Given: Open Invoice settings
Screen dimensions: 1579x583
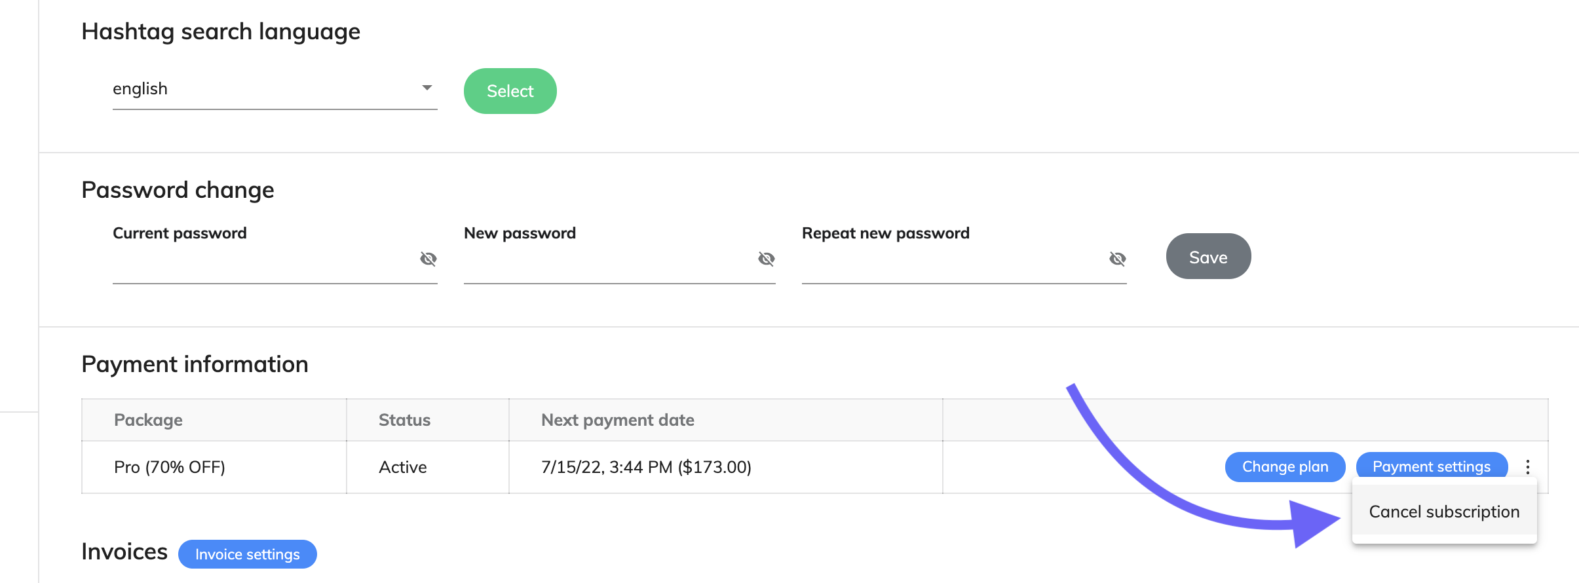Looking at the screenshot, I should coord(248,554).
